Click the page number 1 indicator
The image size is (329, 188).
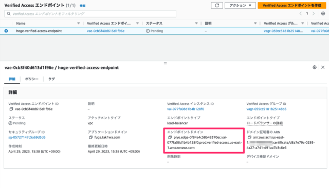[x=307, y=14]
